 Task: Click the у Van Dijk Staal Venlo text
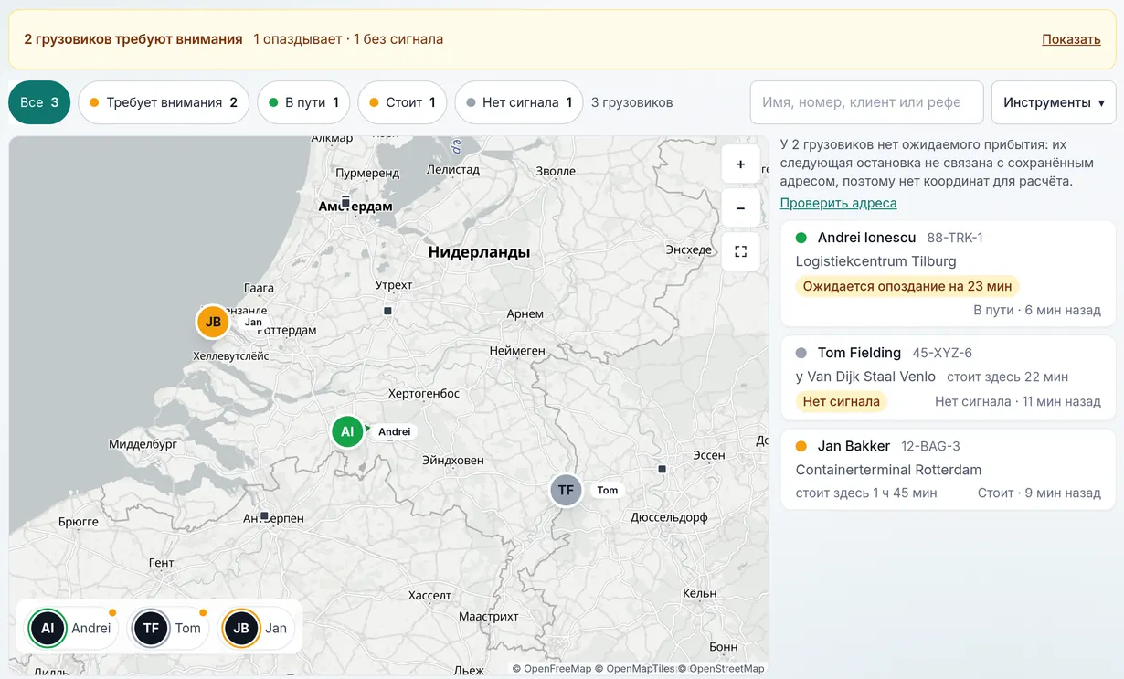tap(865, 377)
